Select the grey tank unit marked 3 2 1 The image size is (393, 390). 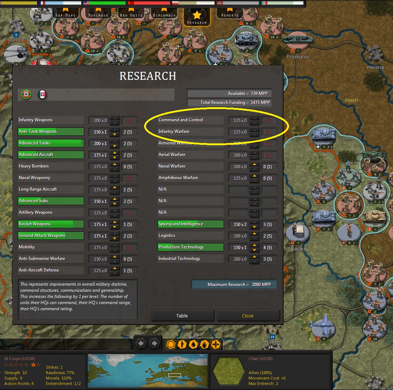click(324, 136)
